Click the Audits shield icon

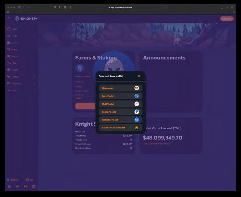9,70
